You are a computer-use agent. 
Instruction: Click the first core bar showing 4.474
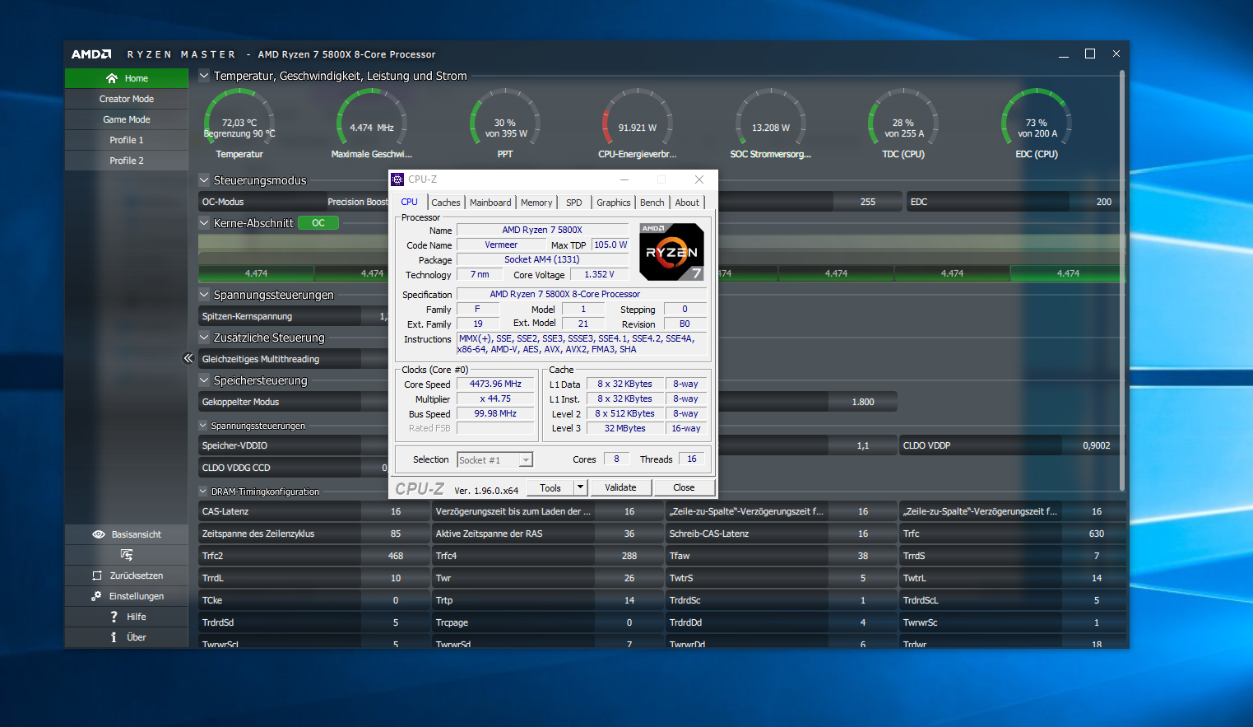pos(256,273)
